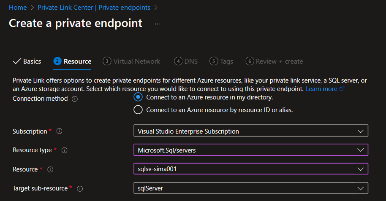Open Private Link Center breadcrumb link
386x201 pixels.
[x=95, y=8]
